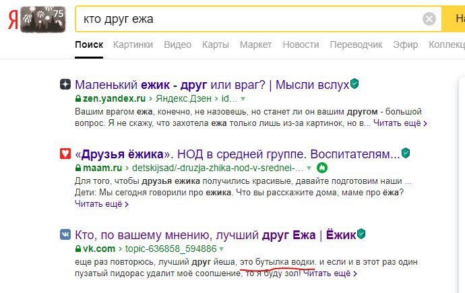This screenshot has height=293, width=465.
Task: Expand the dropdown arrow after vk.com topic path
Action: coord(221,249)
